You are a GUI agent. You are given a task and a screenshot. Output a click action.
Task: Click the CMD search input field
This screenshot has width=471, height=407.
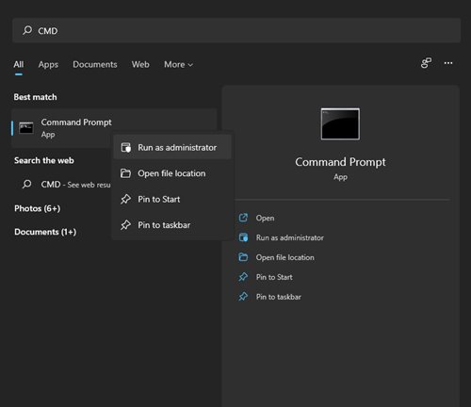click(236, 30)
